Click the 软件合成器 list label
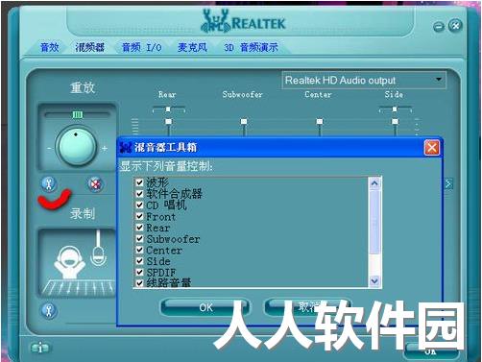482x362 pixels. [x=174, y=194]
